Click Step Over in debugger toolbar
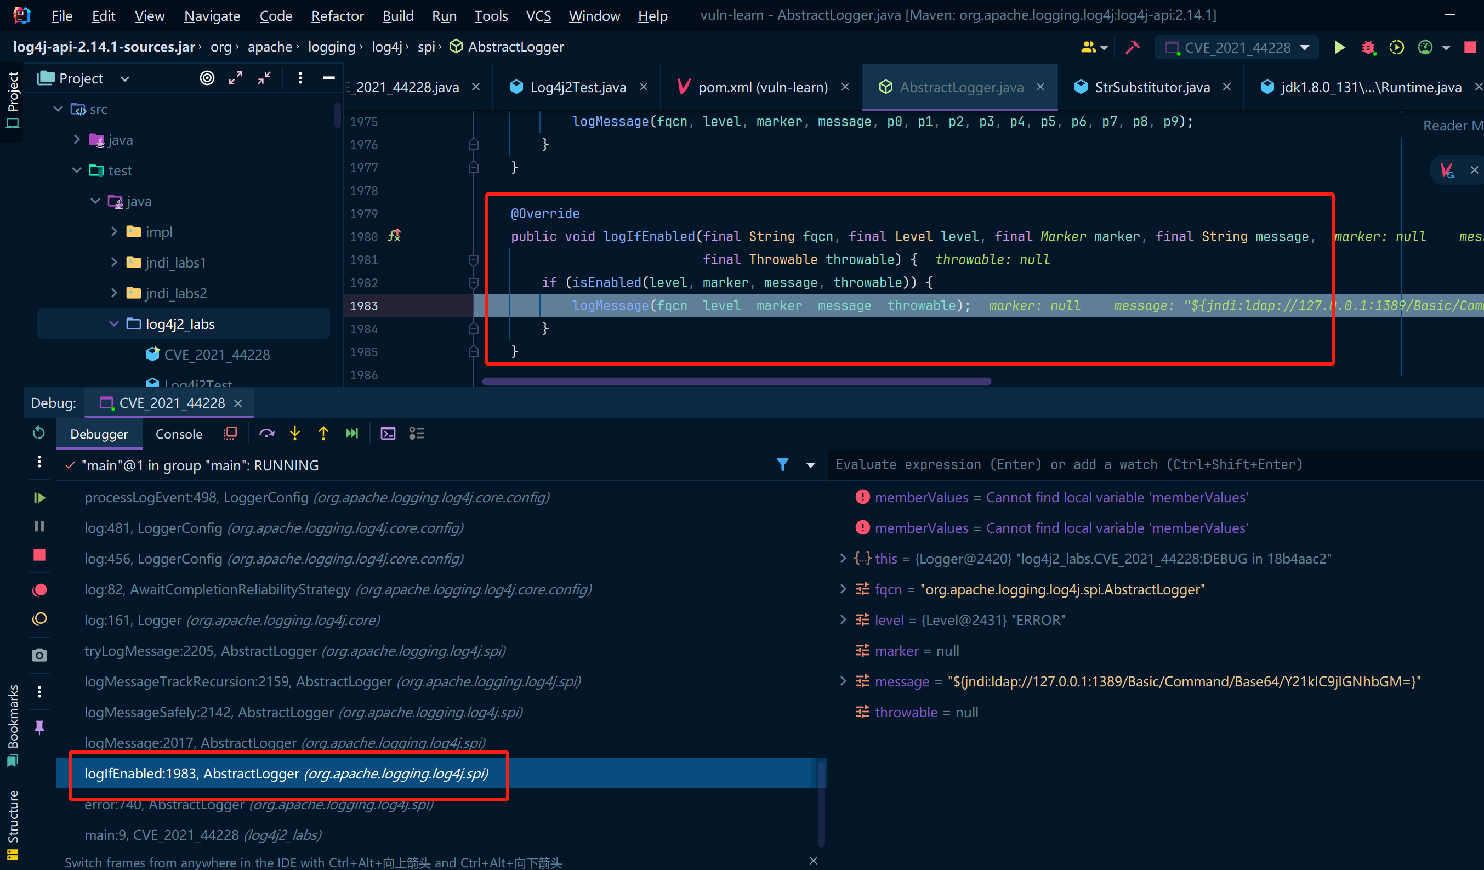The height and width of the screenshot is (870, 1484). (267, 434)
